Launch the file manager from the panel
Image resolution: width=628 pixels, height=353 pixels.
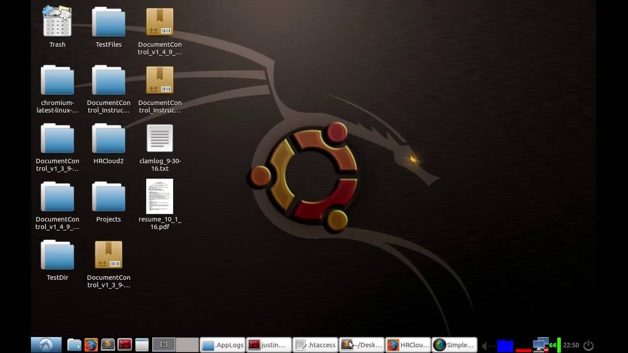[74, 345]
